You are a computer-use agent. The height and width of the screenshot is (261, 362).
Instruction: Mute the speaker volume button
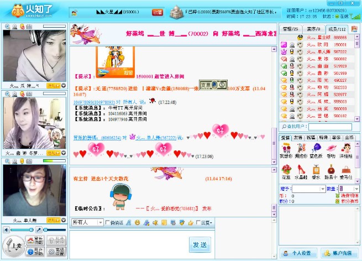pyautogui.click(x=7, y=230)
